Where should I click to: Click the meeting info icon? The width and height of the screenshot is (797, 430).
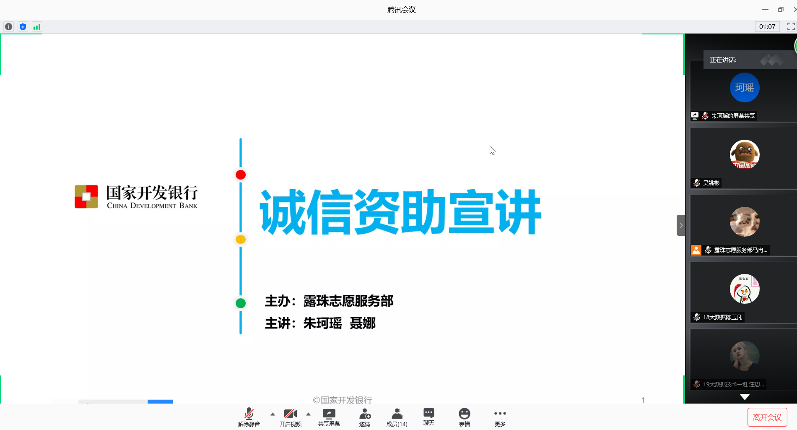(x=8, y=27)
